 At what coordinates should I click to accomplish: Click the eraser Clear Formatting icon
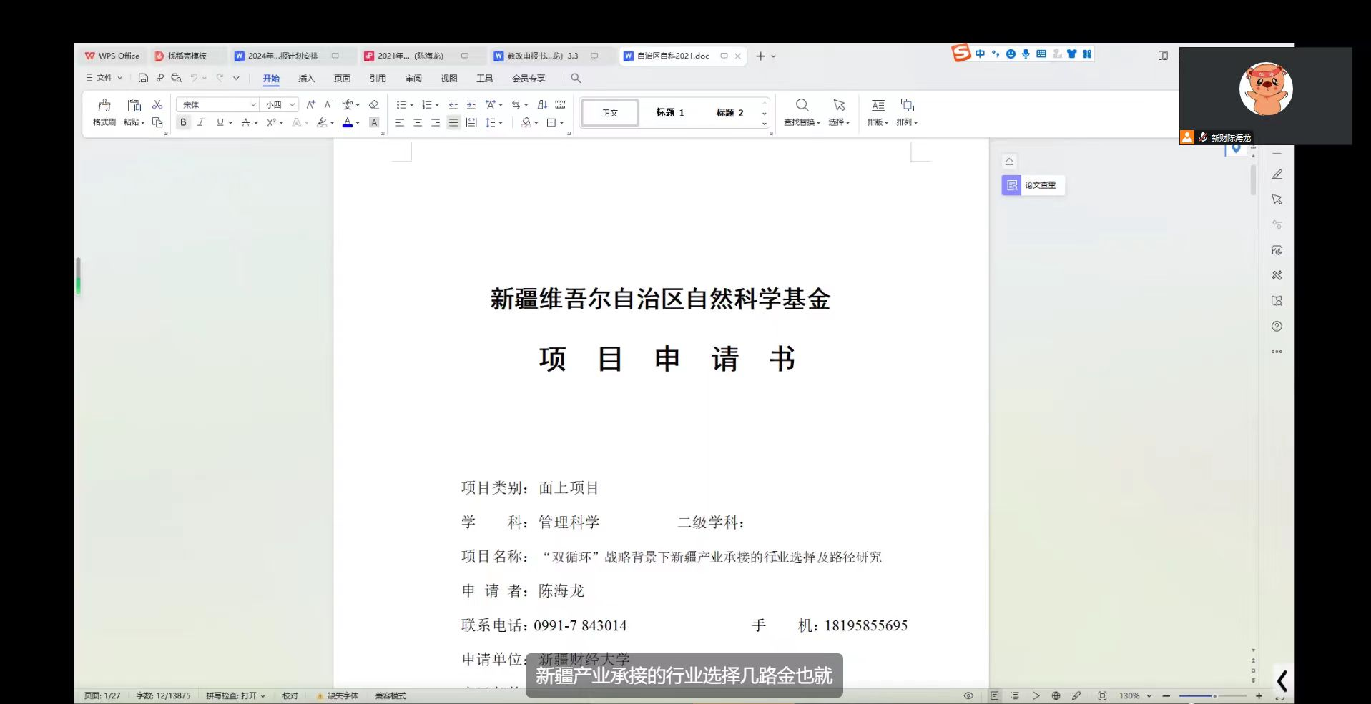click(x=373, y=104)
